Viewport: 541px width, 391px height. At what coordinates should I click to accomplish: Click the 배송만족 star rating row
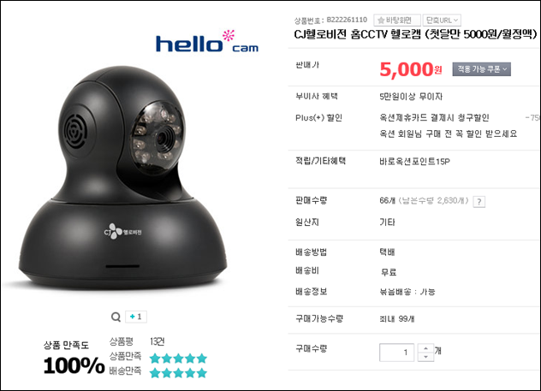point(158,372)
